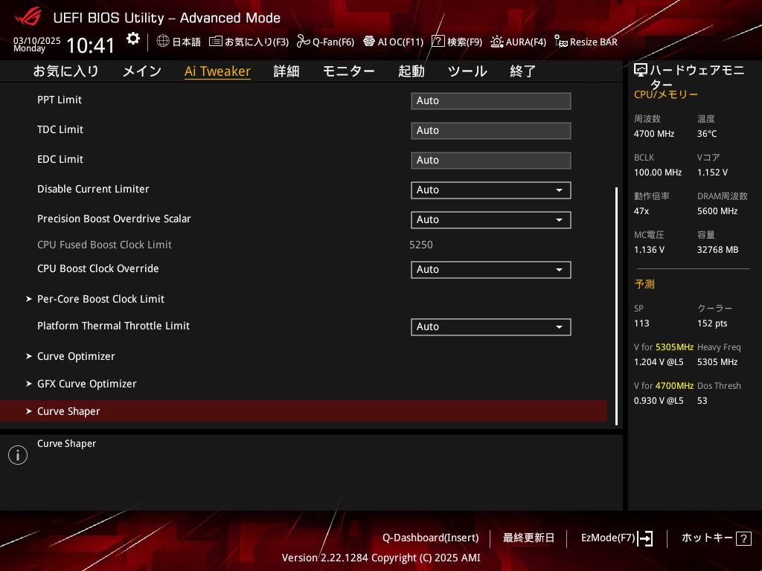Screen dimensions: 762x571
Task: Click 0.930 V @L5 prediction value
Action: pyautogui.click(x=659, y=401)
